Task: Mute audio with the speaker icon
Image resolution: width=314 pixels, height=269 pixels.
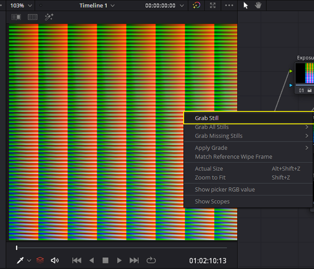Action: coord(55,260)
